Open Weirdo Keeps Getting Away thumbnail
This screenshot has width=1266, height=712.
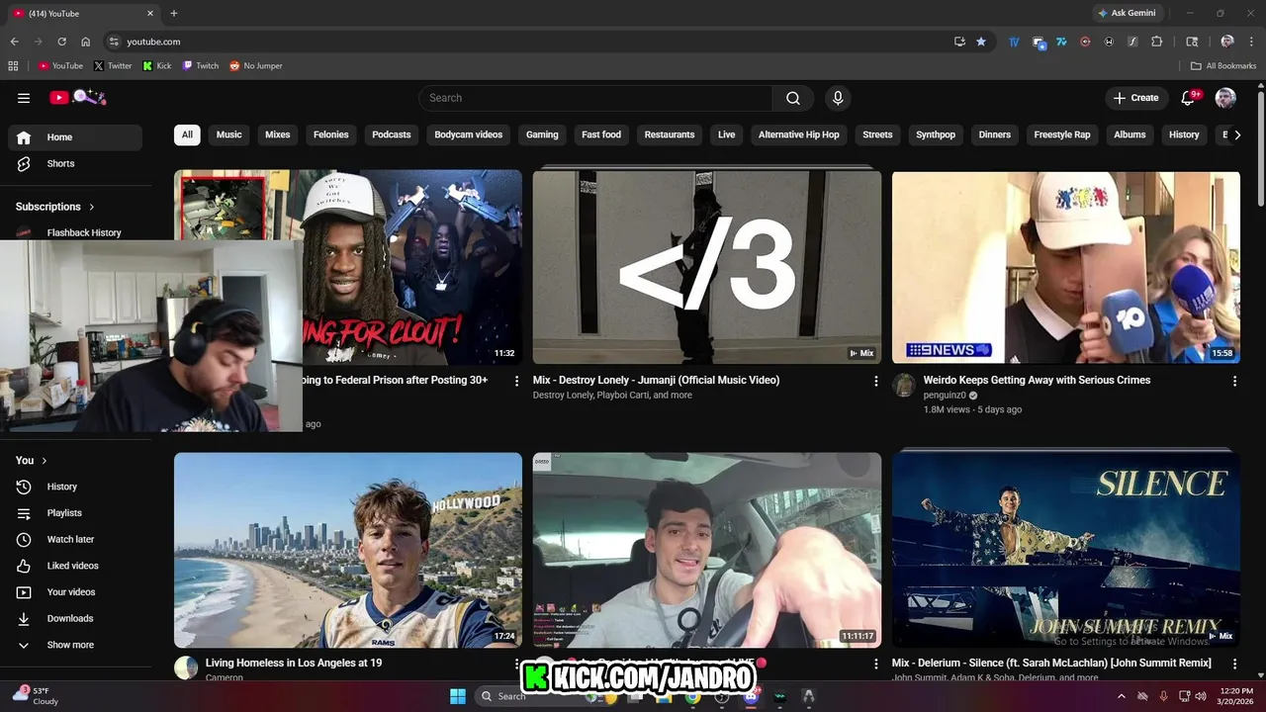click(x=1066, y=267)
